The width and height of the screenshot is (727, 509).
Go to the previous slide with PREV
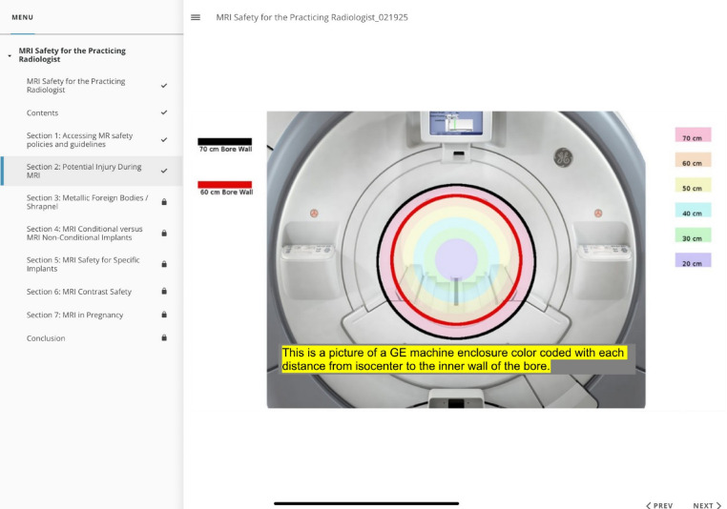659,505
